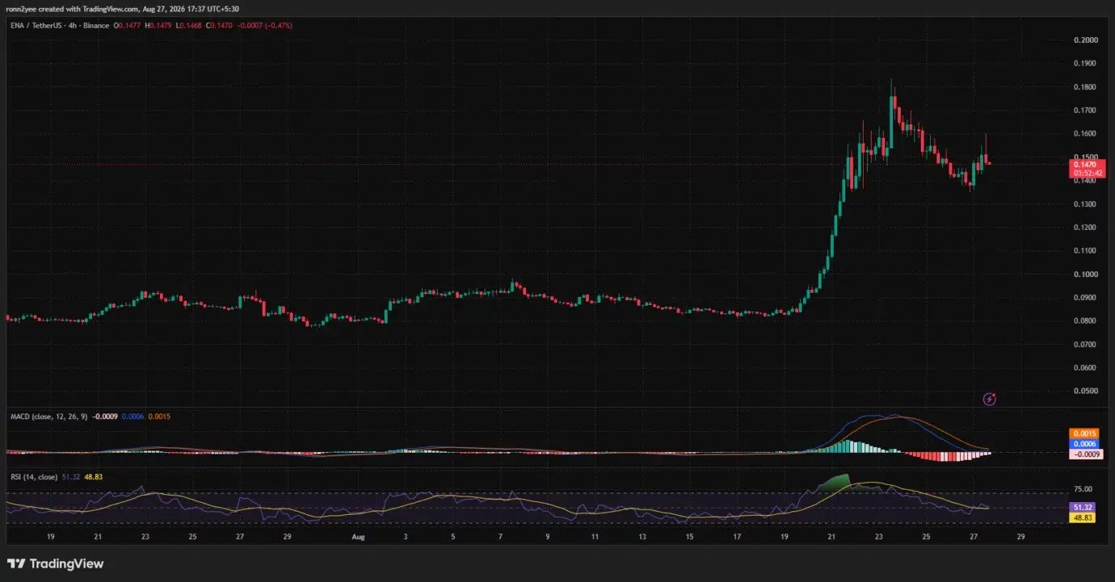
Task: Click the 0.2000 price axis label
Action: coord(1085,40)
